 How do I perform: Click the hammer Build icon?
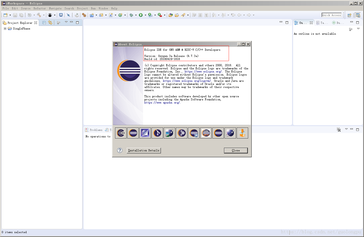39,15
